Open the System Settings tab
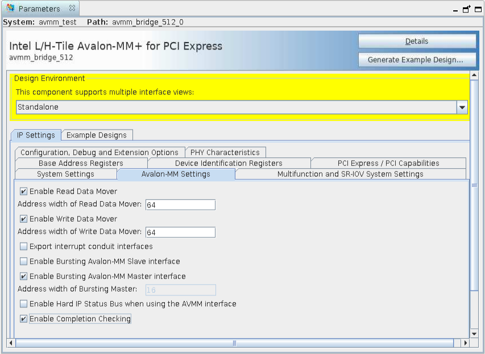The image size is (485, 354). coord(65,174)
